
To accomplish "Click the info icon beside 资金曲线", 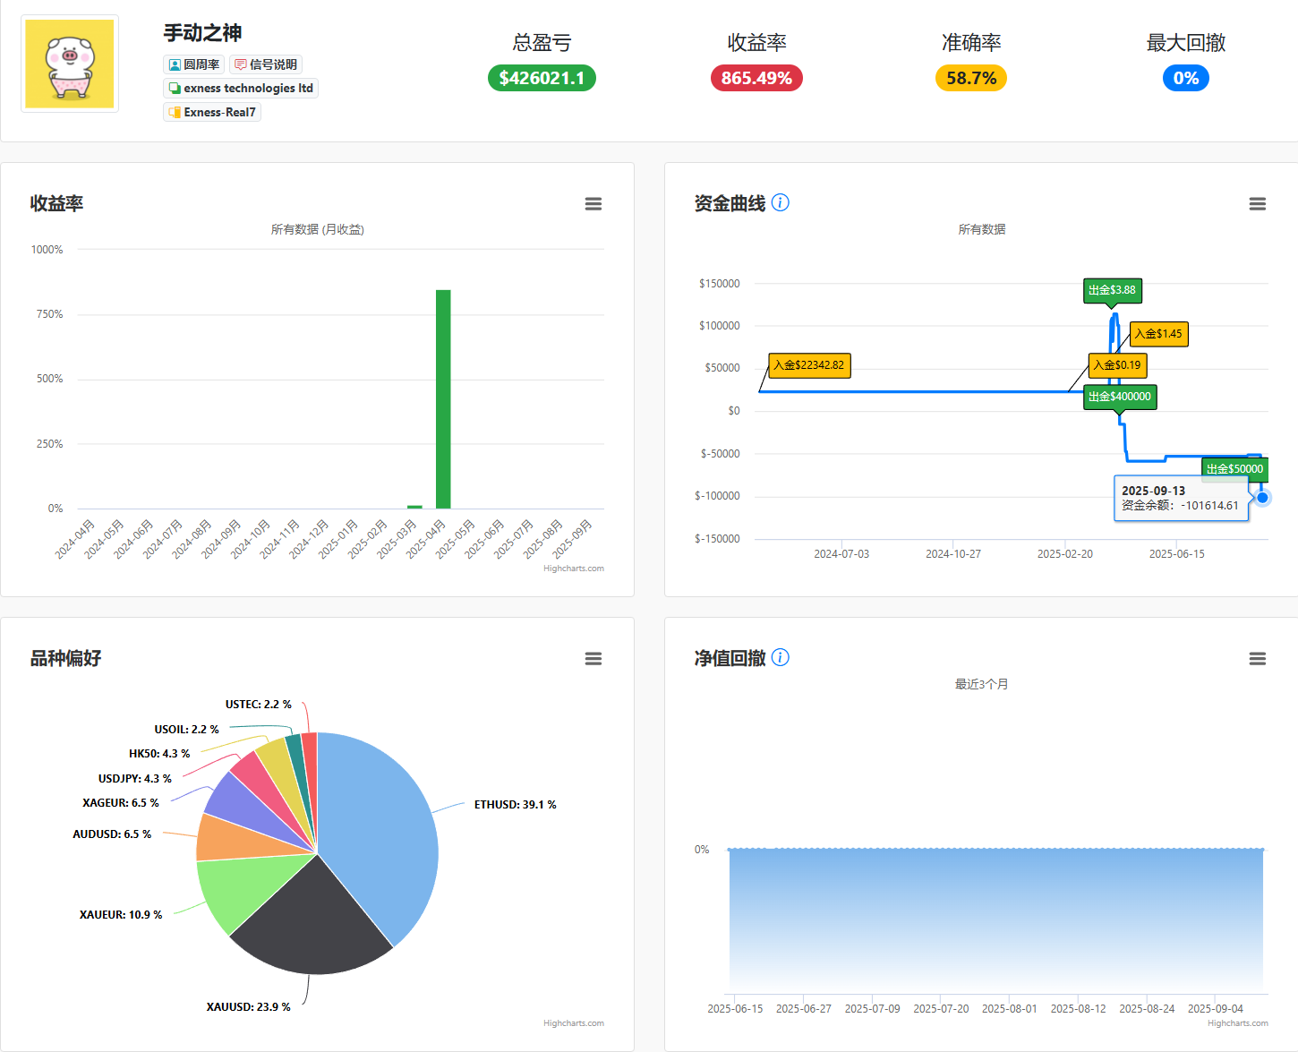I will click(x=781, y=202).
